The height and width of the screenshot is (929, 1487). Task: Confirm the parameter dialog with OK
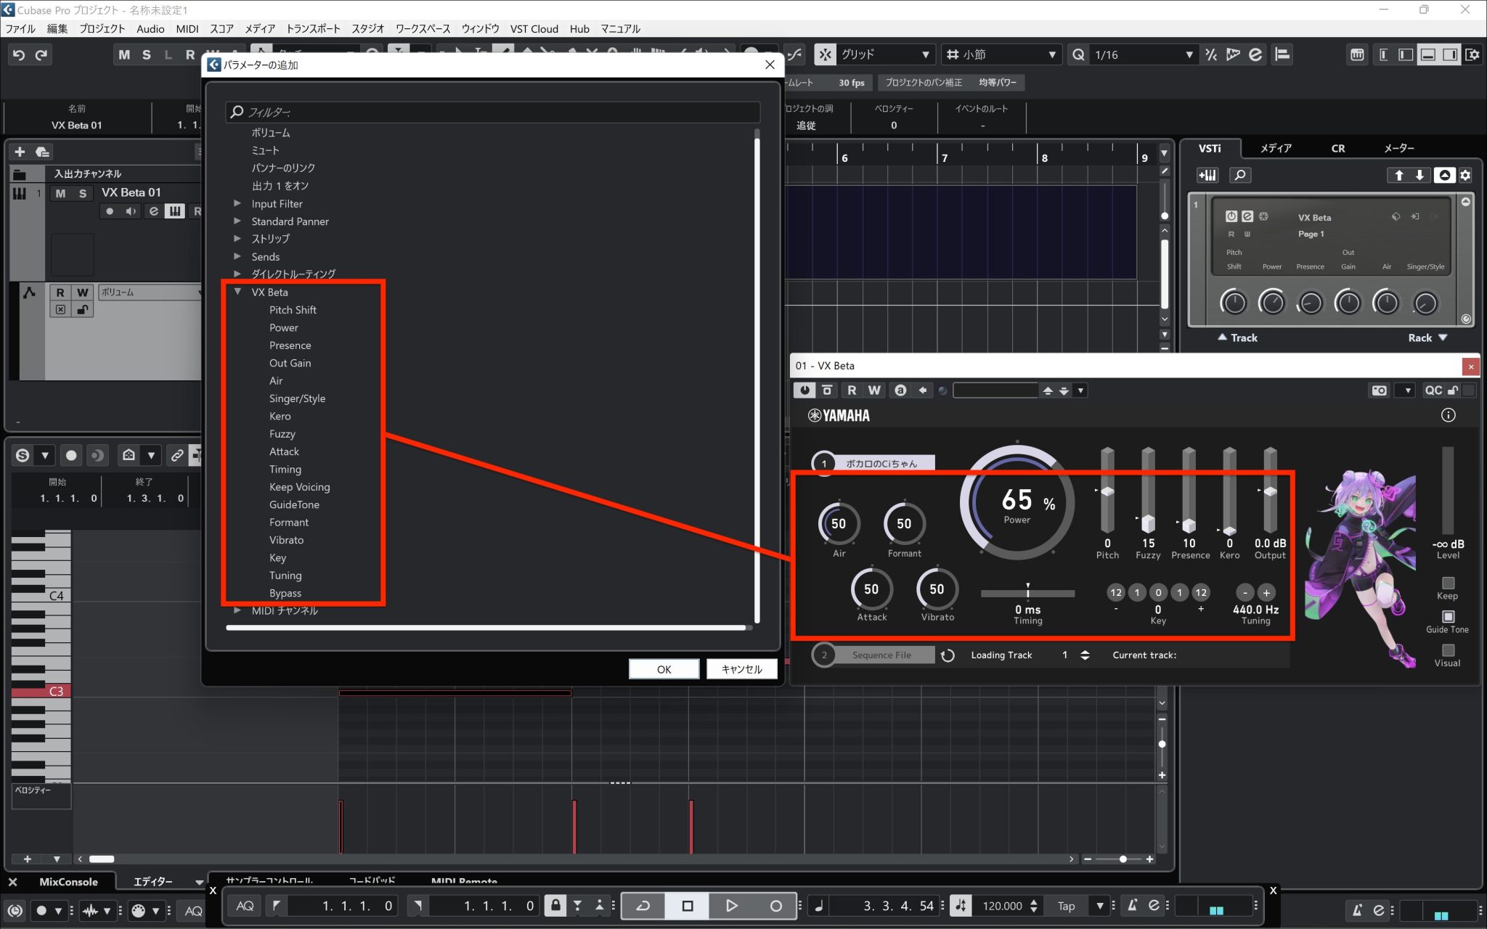(x=664, y=668)
